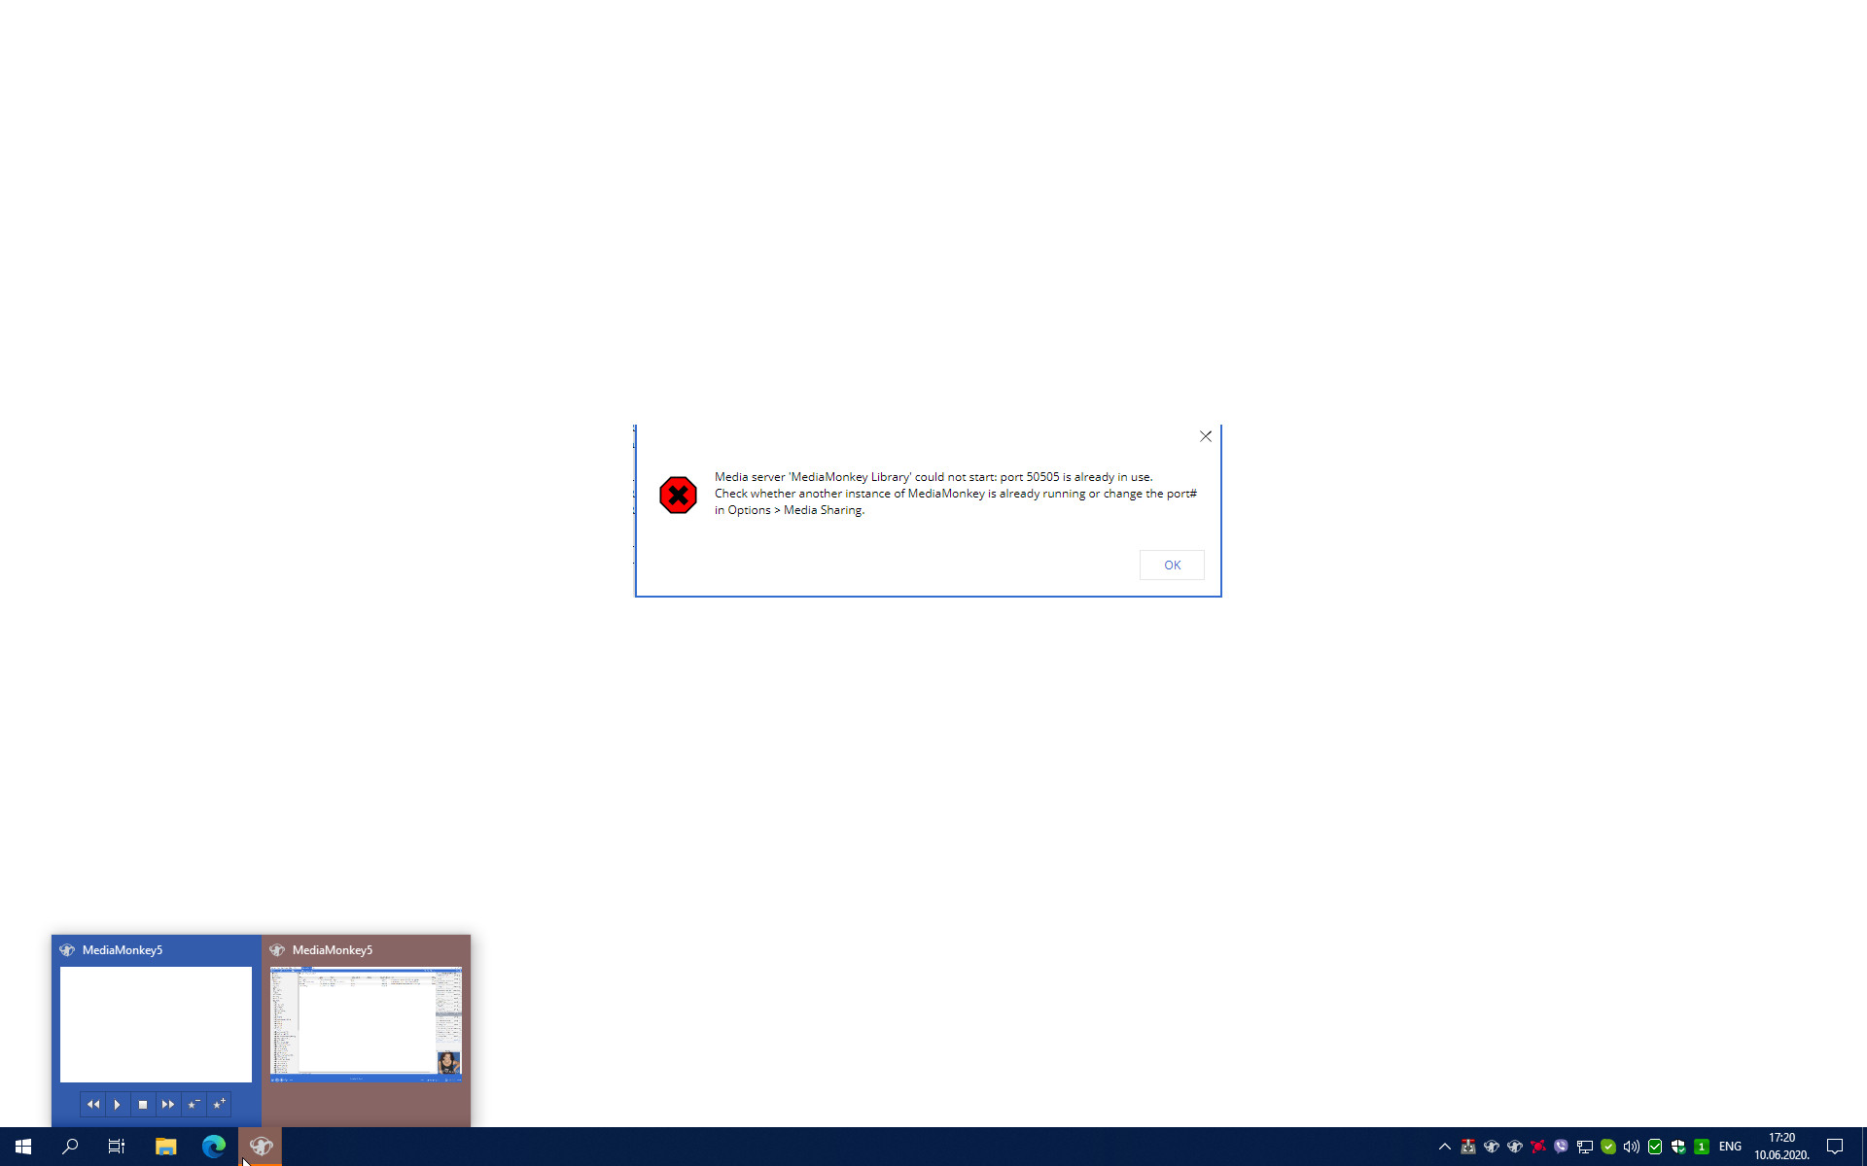Select the blank MediaMonkey5 window thumbnail

click(x=156, y=1023)
